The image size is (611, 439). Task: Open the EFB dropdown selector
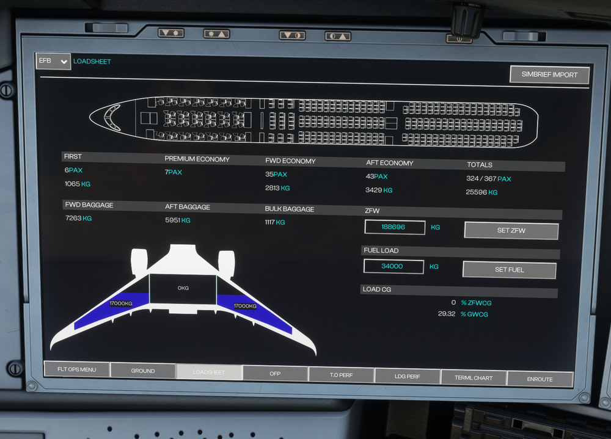pos(53,61)
